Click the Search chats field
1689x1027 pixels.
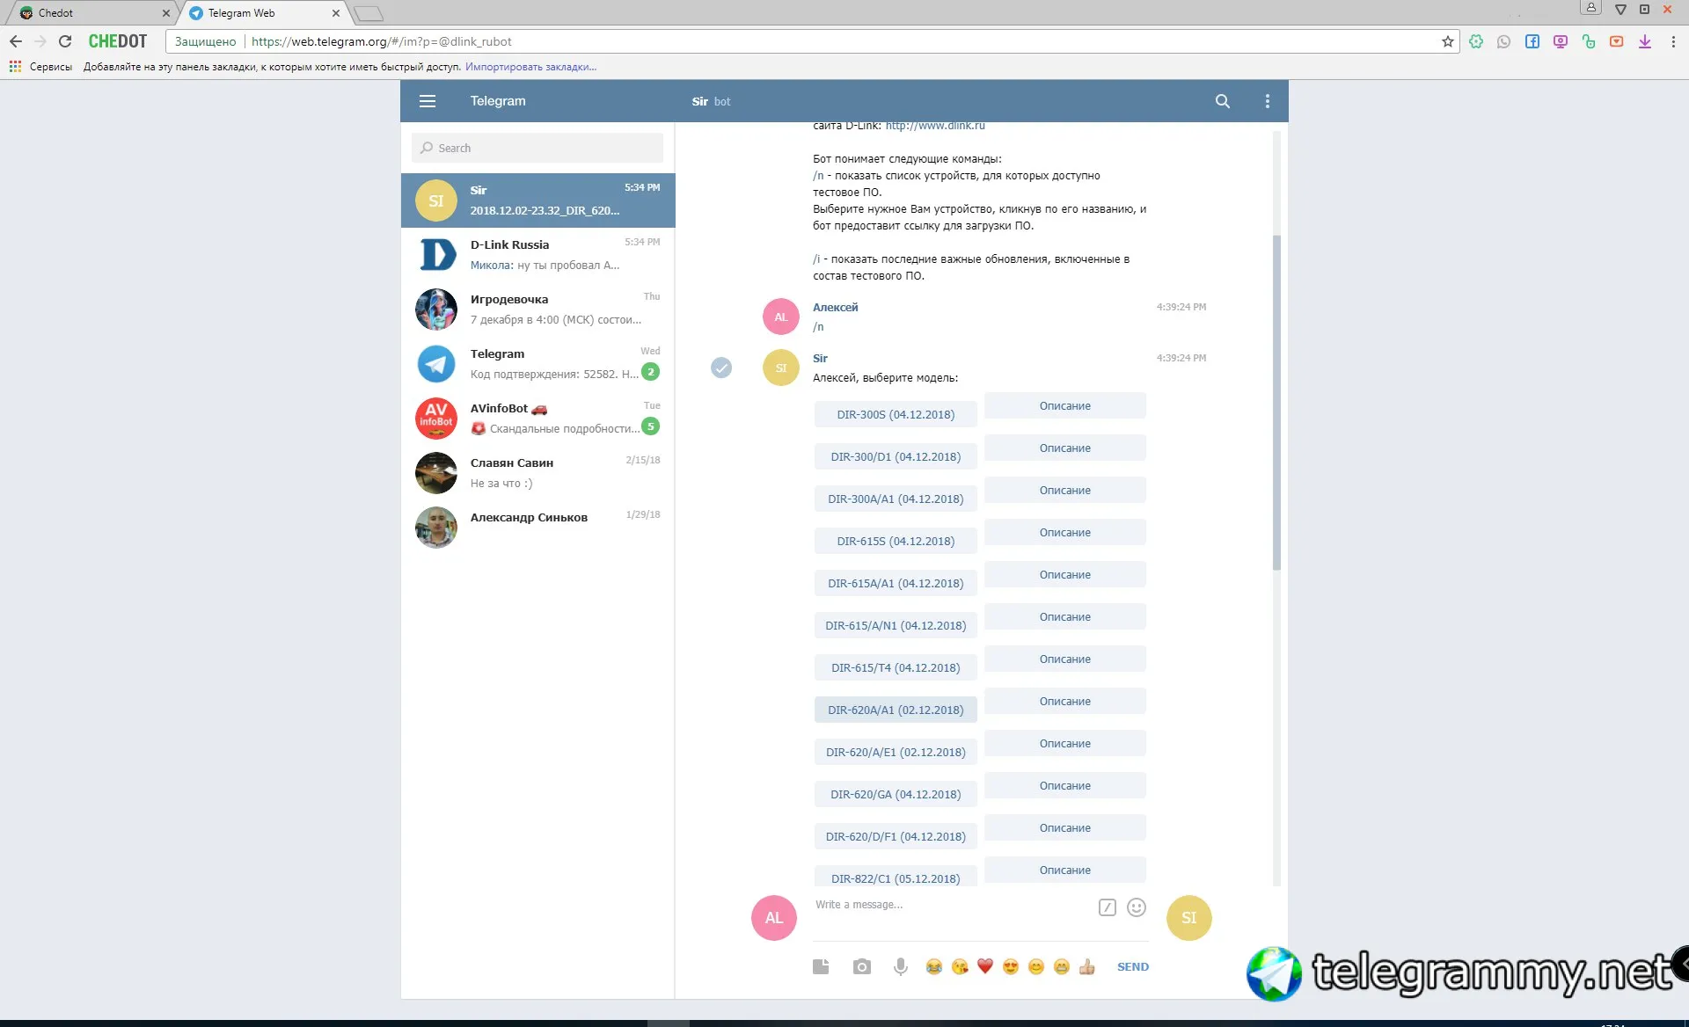[x=537, y=148]
